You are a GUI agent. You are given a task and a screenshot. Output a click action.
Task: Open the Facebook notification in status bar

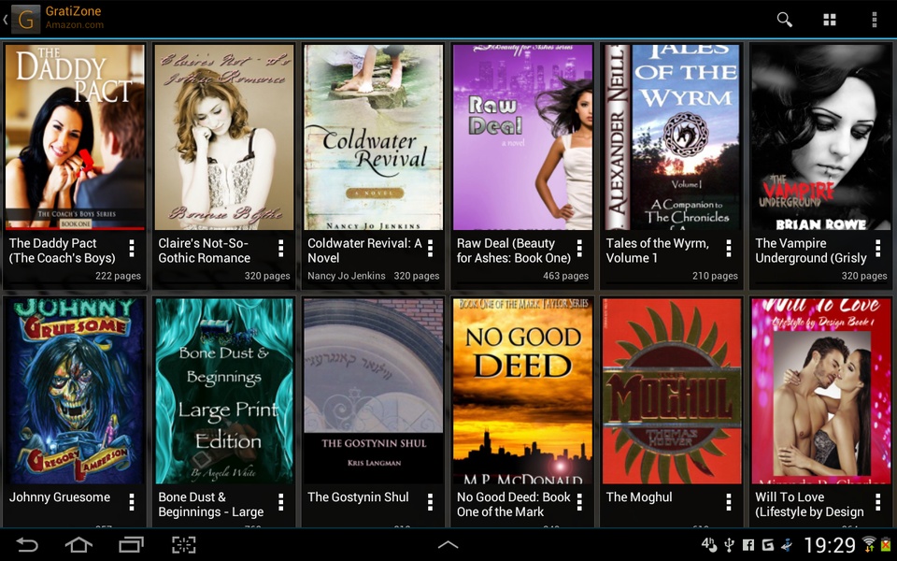(747, 545)
